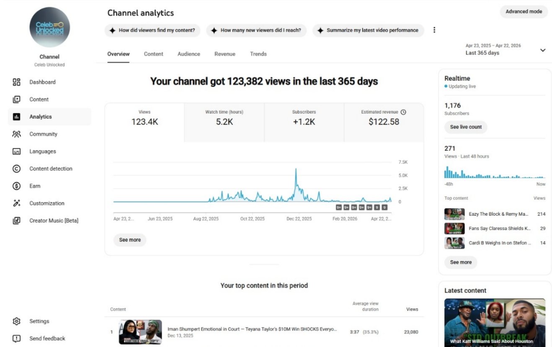552x347 pixels.
Task: Click See more under the views chart
Action: pos(130,240)
